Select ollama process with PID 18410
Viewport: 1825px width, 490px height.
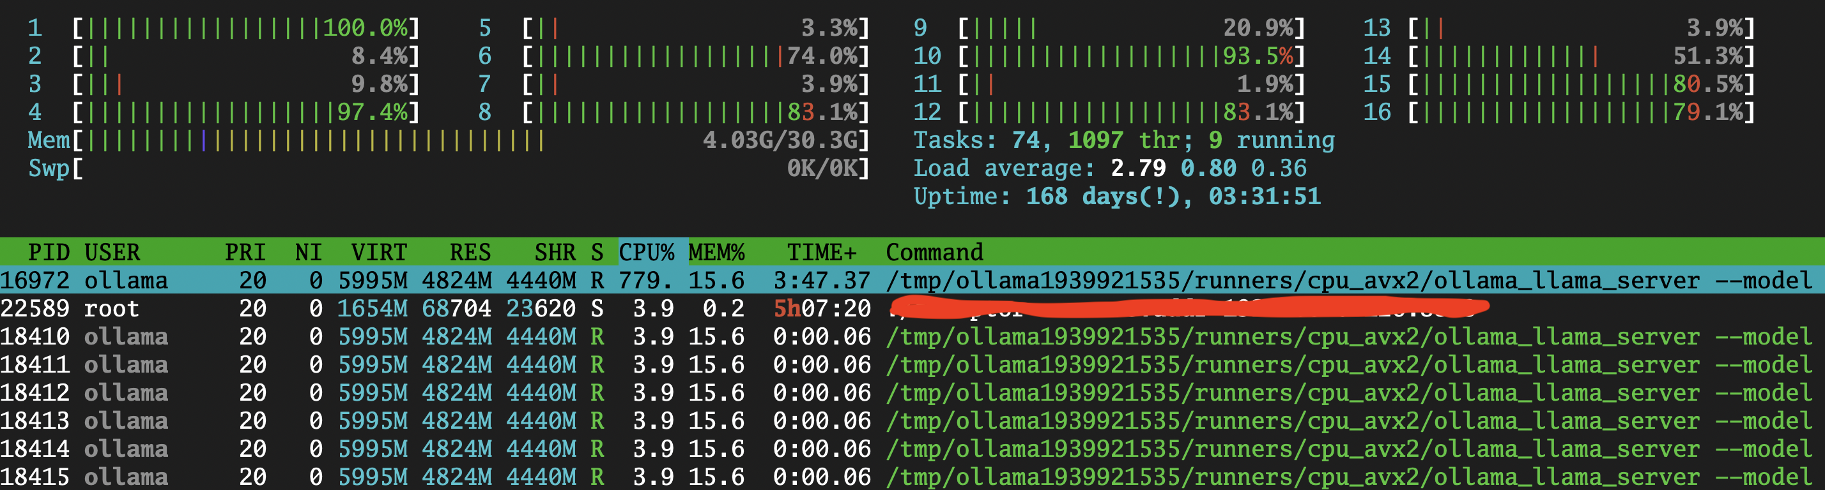point(912,337)
